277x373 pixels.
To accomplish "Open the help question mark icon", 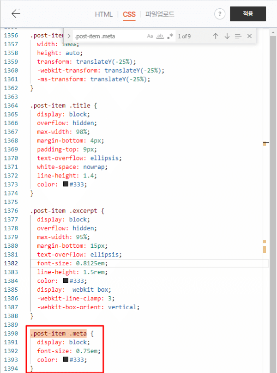I will (219, 14).
